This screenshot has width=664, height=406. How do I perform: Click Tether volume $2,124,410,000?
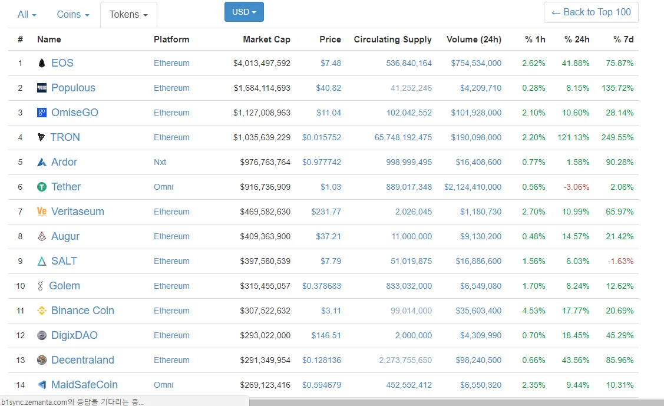[x=473, y=187]
